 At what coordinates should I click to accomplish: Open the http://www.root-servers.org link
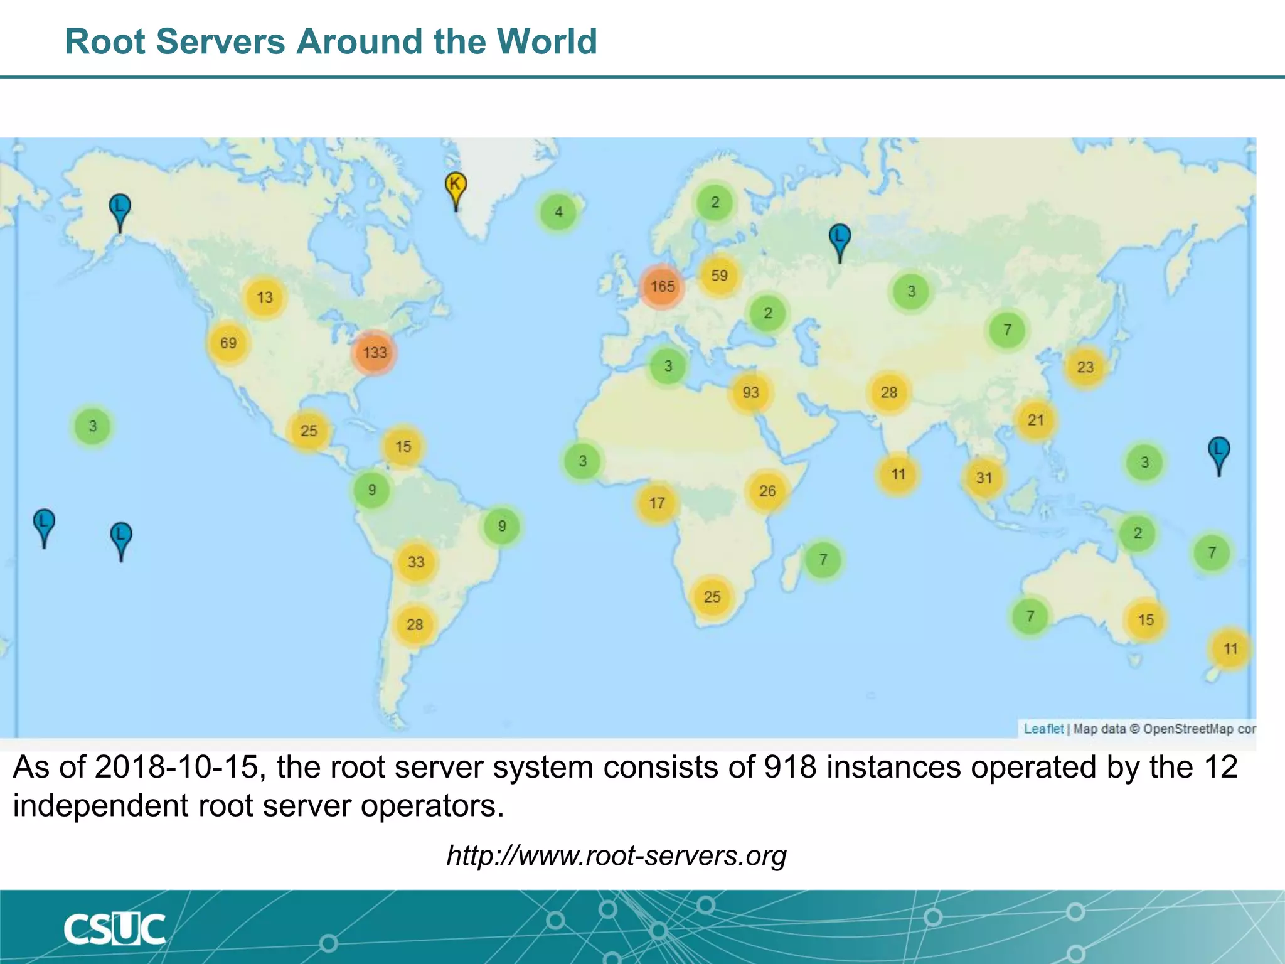coord(616,855)
